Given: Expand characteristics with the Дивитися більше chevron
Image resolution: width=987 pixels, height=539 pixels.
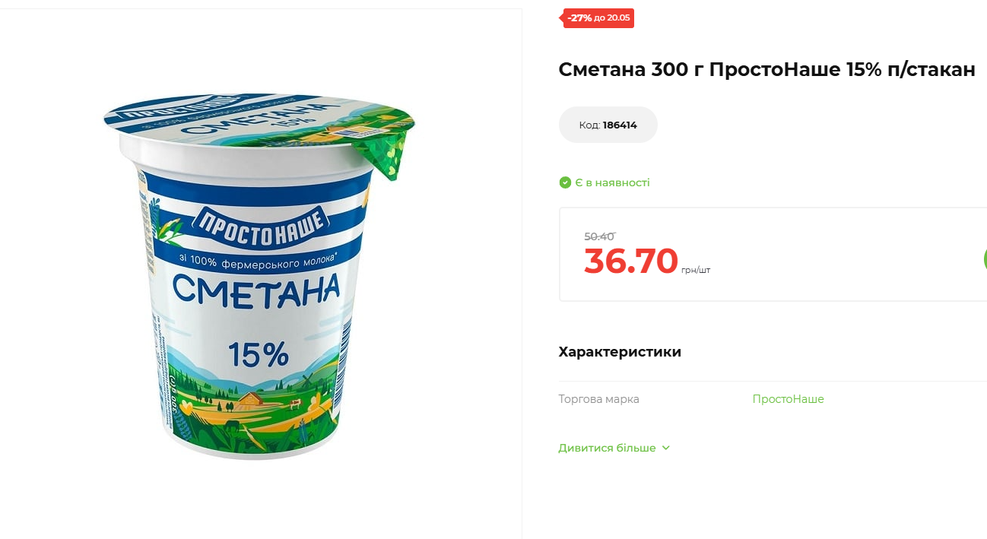Looking at the screenshot, I should tap(666, 449).
